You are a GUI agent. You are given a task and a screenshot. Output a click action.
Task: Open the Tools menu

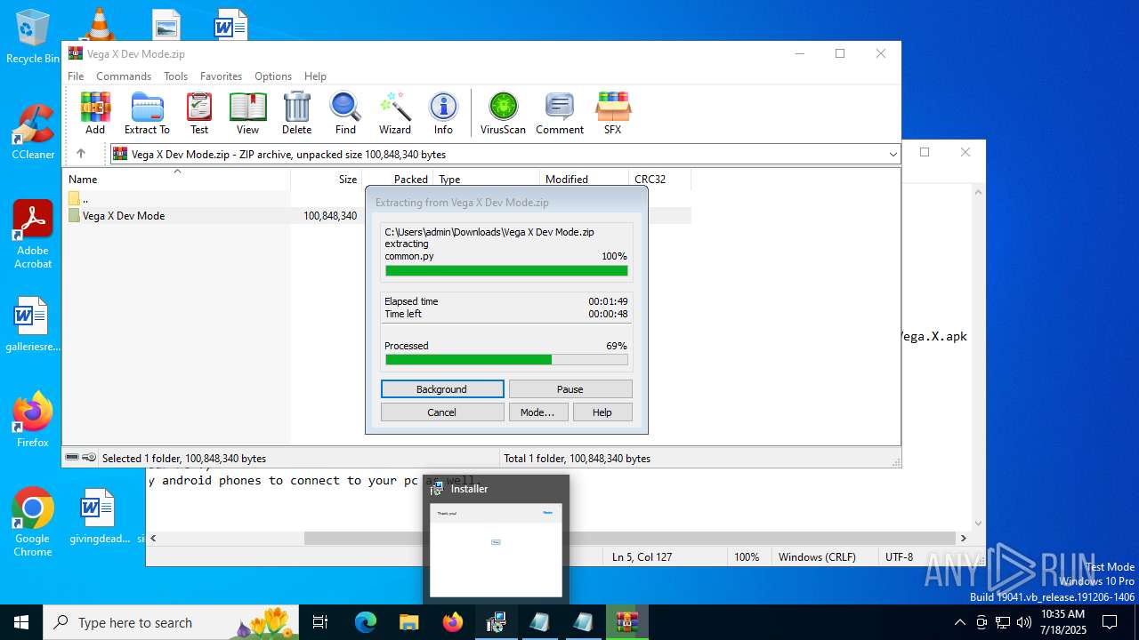point(175,76)
